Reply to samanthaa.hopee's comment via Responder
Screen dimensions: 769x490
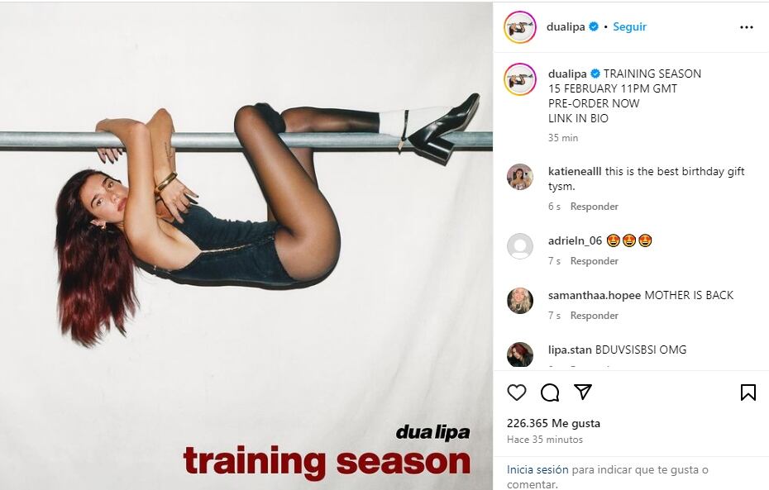(x=594, y=315)
